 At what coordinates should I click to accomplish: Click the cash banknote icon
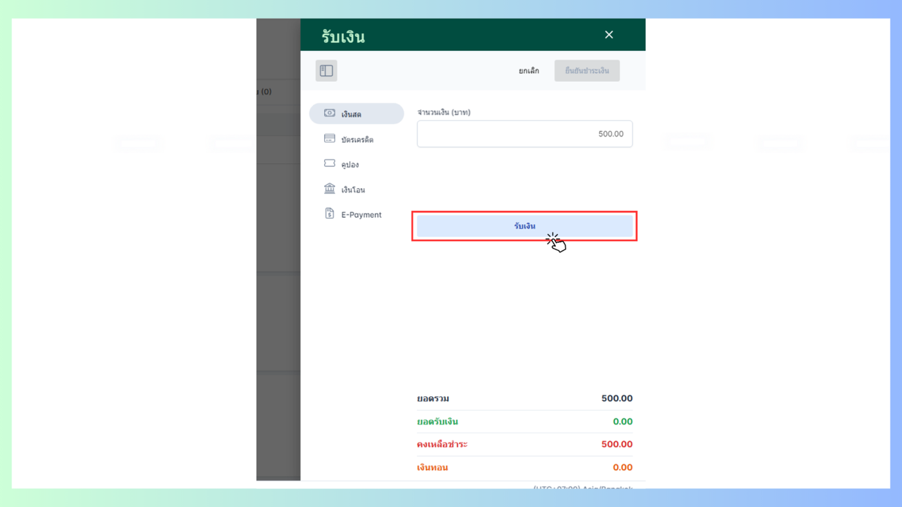coord(329,113)
